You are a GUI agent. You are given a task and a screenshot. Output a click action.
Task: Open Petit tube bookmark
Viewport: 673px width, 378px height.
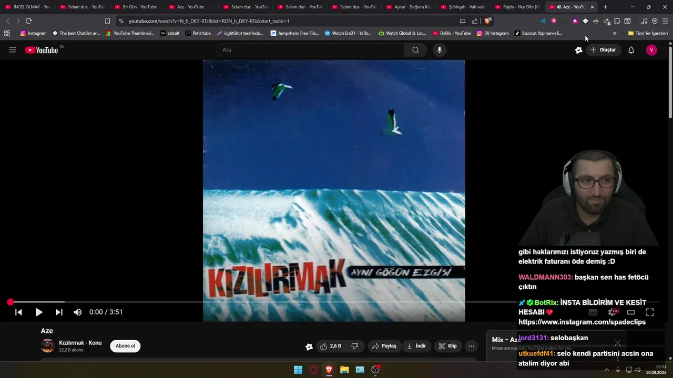tap(198, 33)
